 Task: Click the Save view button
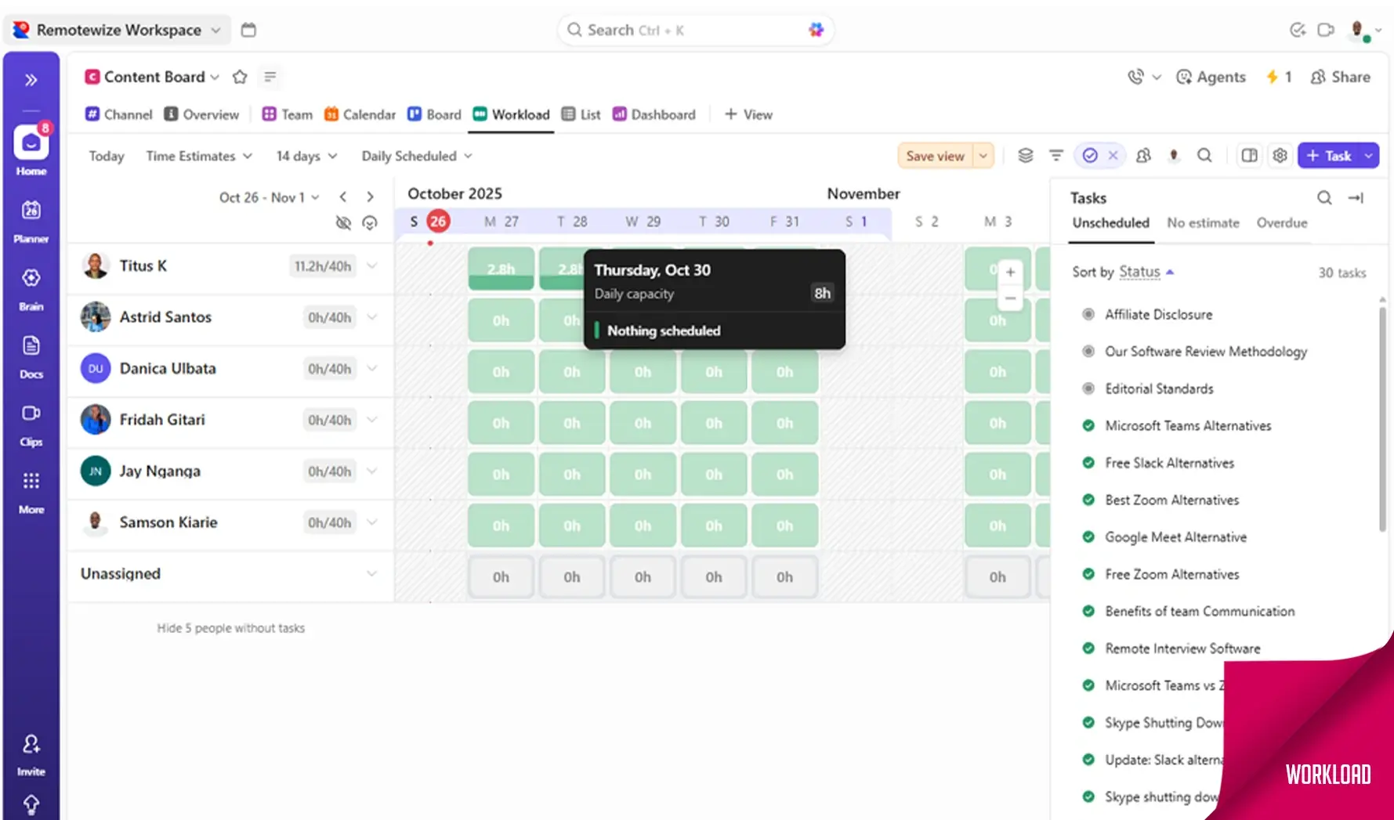pos(935,156)
